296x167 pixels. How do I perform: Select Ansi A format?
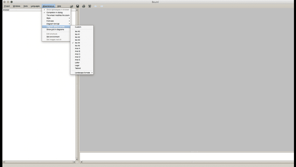(x=82, y=48)
